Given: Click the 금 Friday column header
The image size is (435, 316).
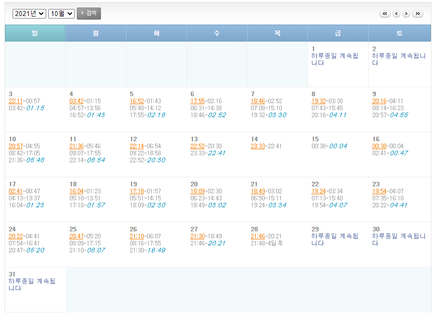Looking at the screenshot, I should 338,33.
